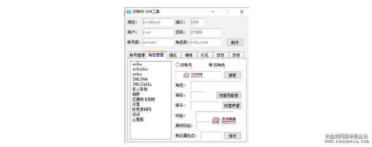
Task: Switch to the 帐号管理 tab
Action: [x=137, y=55]
